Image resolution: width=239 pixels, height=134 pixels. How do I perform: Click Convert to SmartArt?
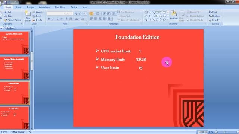129,20
